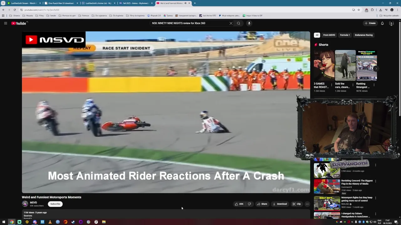Focus the YouTube search input field
This screenshot has width=401, height=225.
(x=190, y=23)
